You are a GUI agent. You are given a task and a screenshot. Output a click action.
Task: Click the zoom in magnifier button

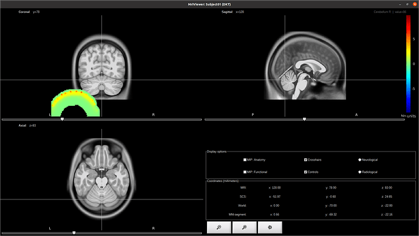coord(244,227)
